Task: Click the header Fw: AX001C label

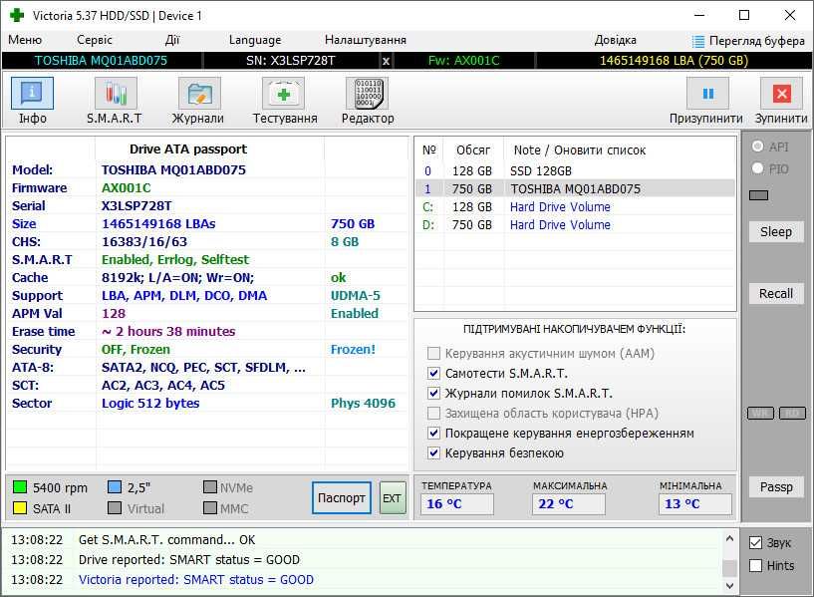Action: (x=463, y=61)
